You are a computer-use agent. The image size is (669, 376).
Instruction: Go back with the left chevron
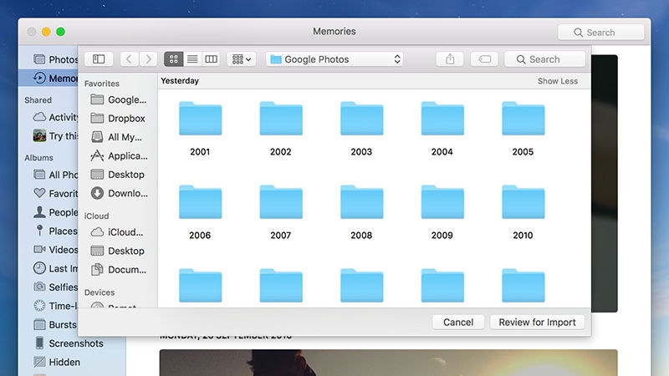pos(130,58)
